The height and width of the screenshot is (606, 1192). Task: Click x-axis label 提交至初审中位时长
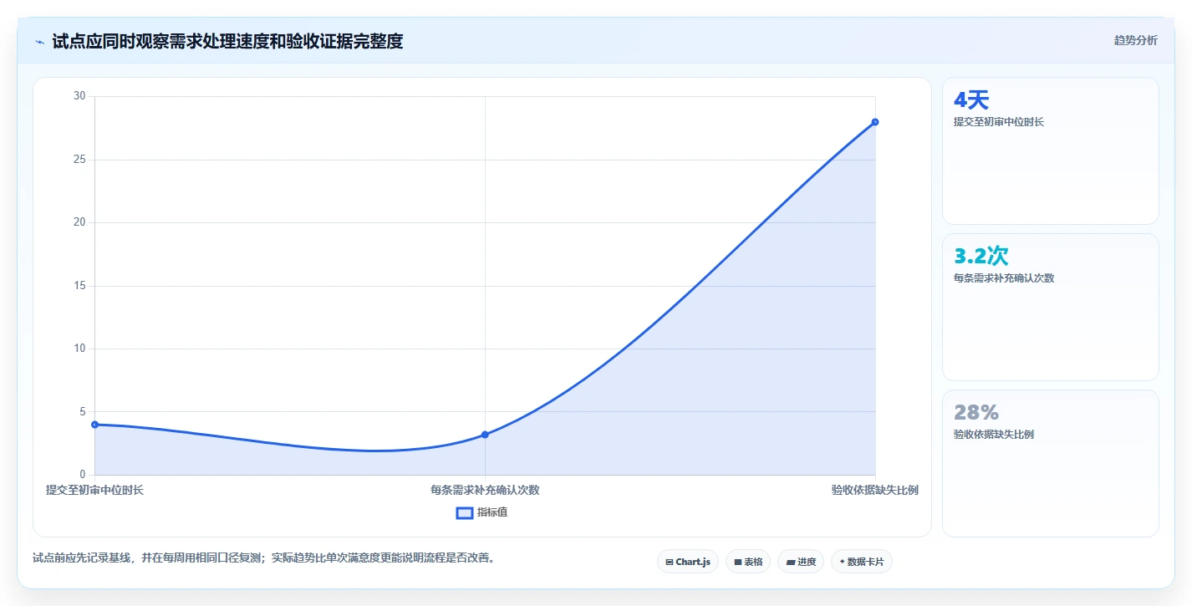point(94,490)
